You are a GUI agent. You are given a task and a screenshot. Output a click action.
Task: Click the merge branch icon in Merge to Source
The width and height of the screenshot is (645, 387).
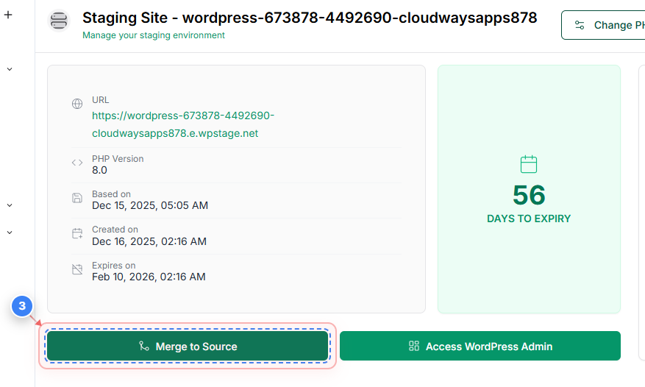tap(144, 346)
